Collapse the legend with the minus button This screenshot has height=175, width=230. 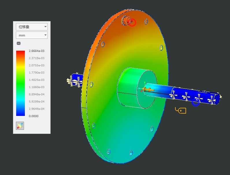tap(18, 43)
